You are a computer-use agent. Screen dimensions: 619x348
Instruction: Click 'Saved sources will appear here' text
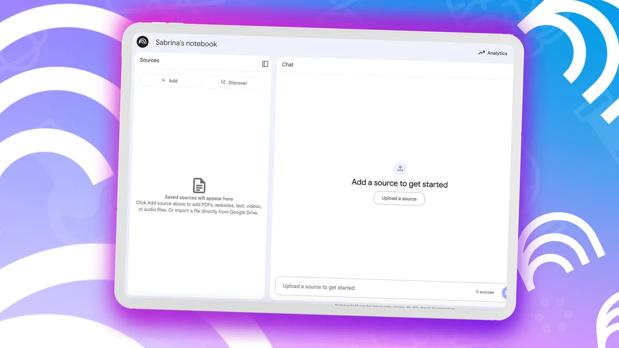tap(199, 198)
